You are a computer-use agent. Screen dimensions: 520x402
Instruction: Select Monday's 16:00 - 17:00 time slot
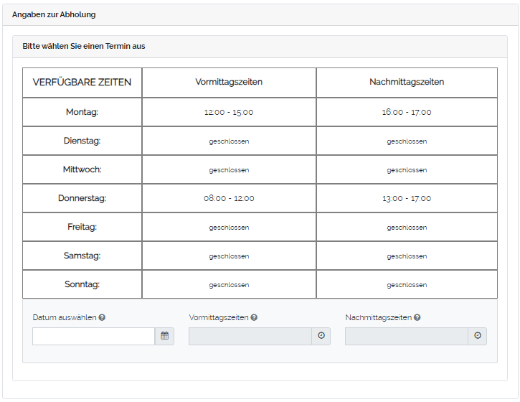coord(407,112)
